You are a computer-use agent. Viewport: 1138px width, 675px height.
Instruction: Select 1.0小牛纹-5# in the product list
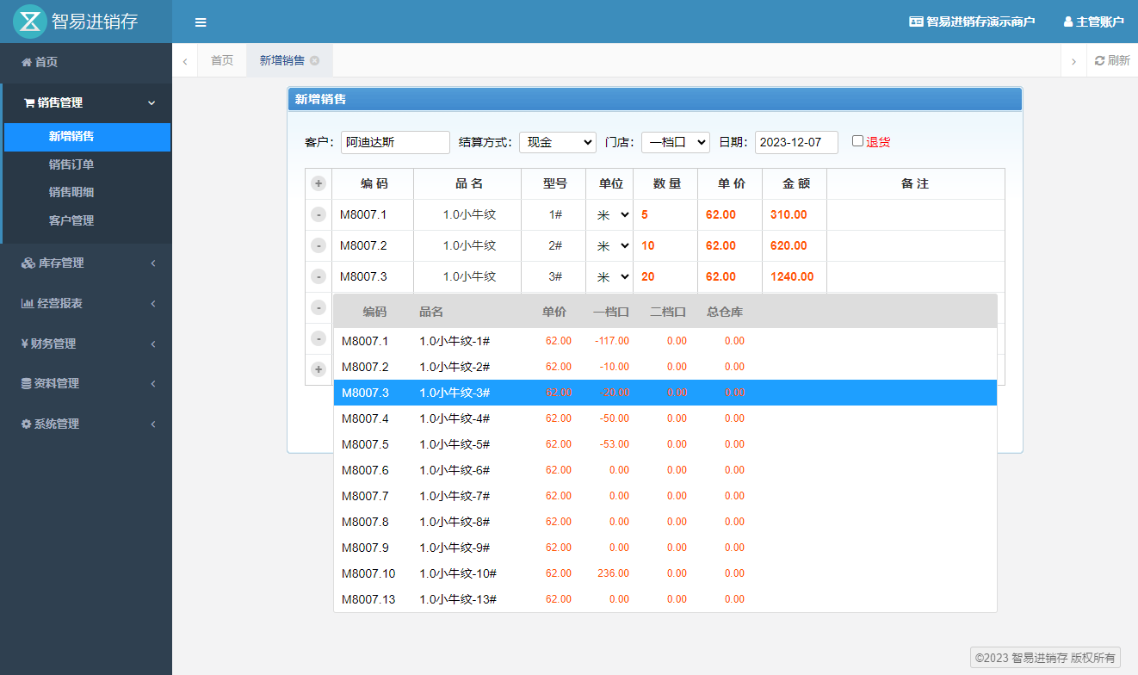pos(665,444)
